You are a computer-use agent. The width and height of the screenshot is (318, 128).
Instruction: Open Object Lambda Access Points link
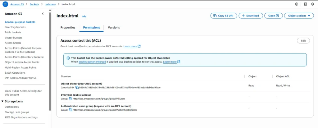coord(22,62)
